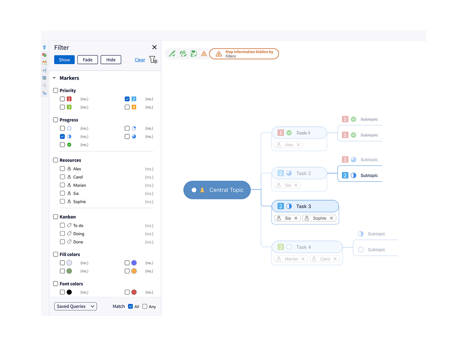Image resolution: width=467 pixels, height=346 pixels.
Task: Open the calendar panel in sidebar
Action: [44, 63]
